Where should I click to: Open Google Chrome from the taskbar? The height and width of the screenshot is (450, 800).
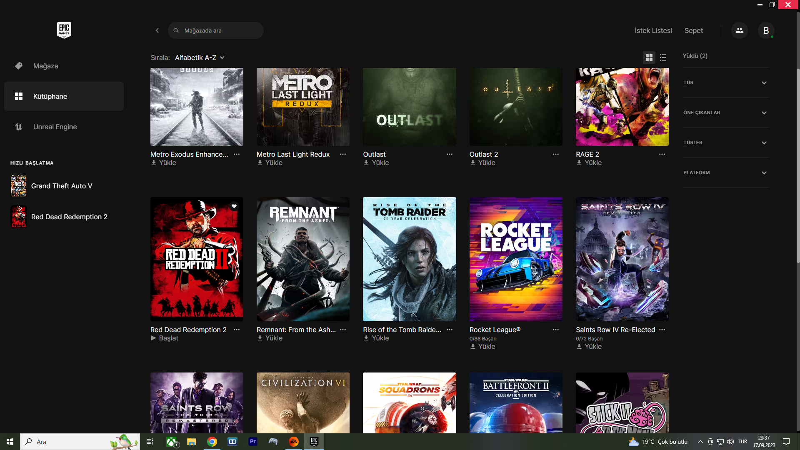(x=212, y=442)
